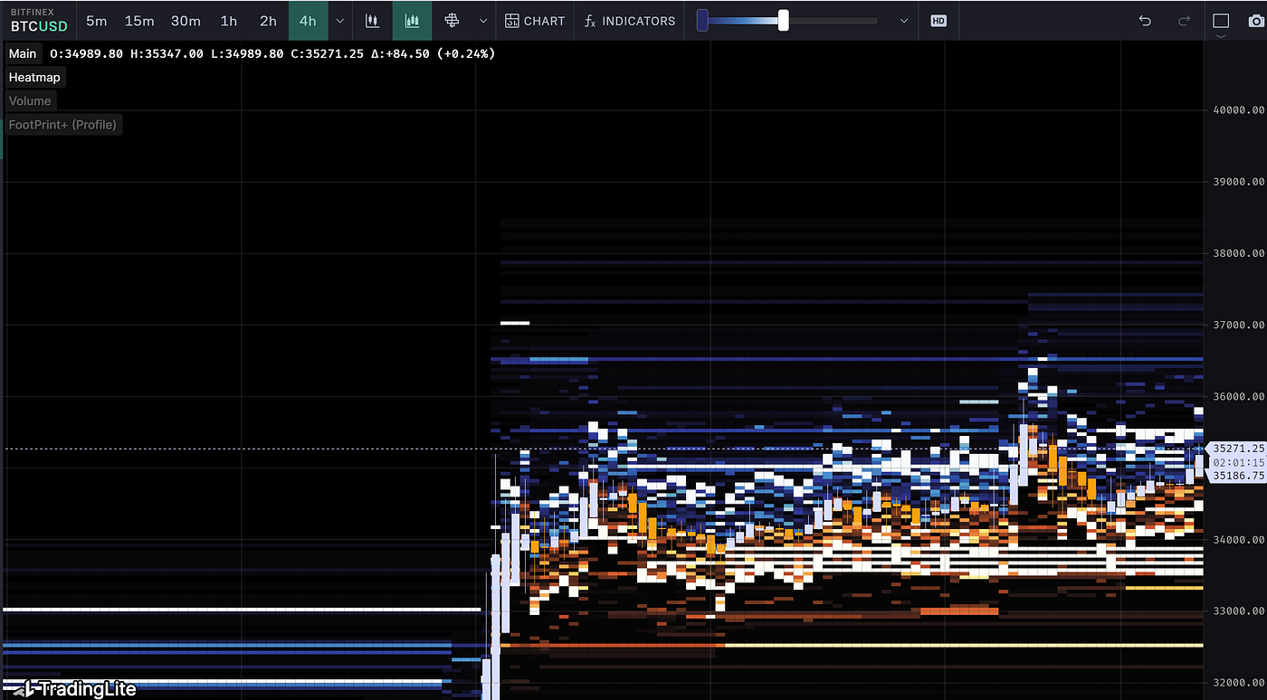This screenshot has width=1267, height=700.
Task: Click the 02:01:15 countdown timer label
Action: click(1238, 462)
